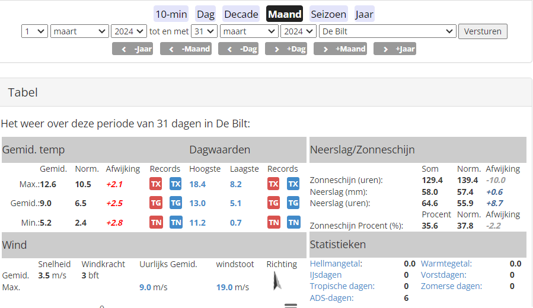Go to the next month with +Maand

pyautogui.click(x=340, y=49)
